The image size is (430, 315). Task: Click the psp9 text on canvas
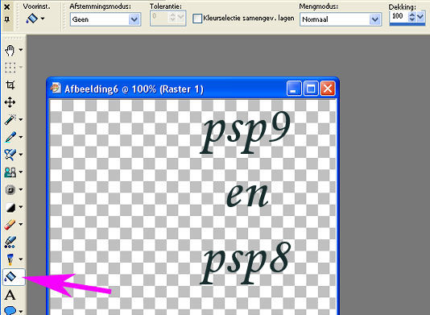[246, 131]
